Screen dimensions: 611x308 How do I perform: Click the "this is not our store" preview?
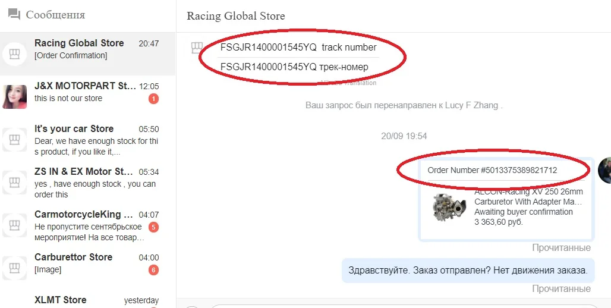(68, 98)
